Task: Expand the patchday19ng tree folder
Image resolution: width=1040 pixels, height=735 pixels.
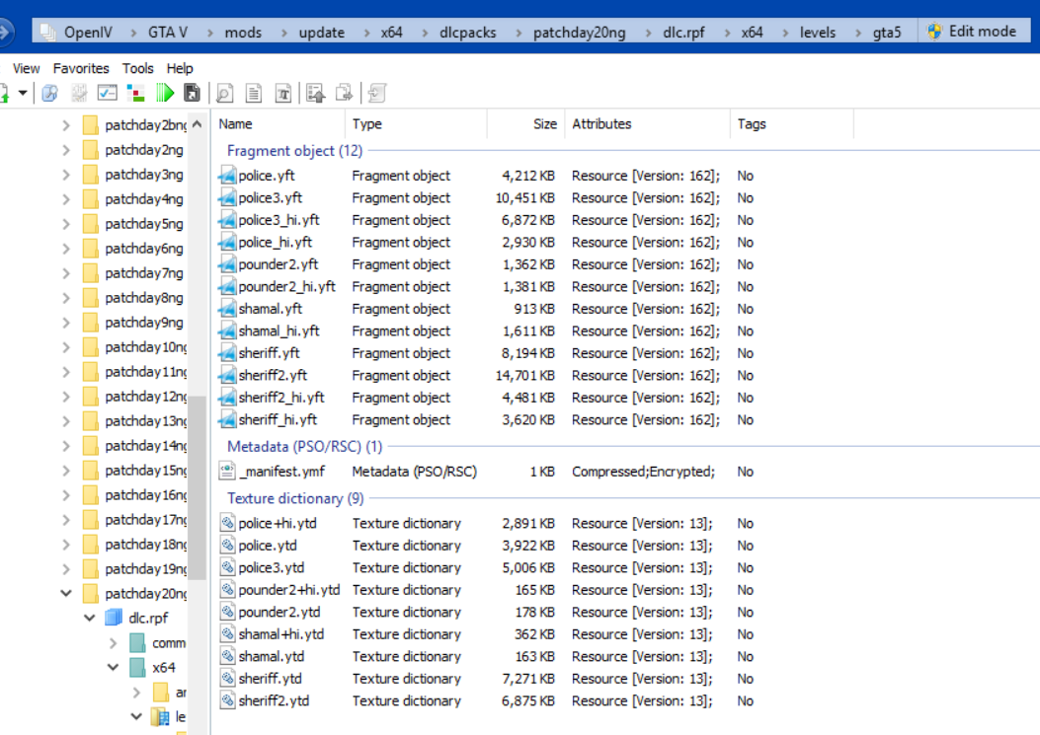Action: tap(66, 569)
